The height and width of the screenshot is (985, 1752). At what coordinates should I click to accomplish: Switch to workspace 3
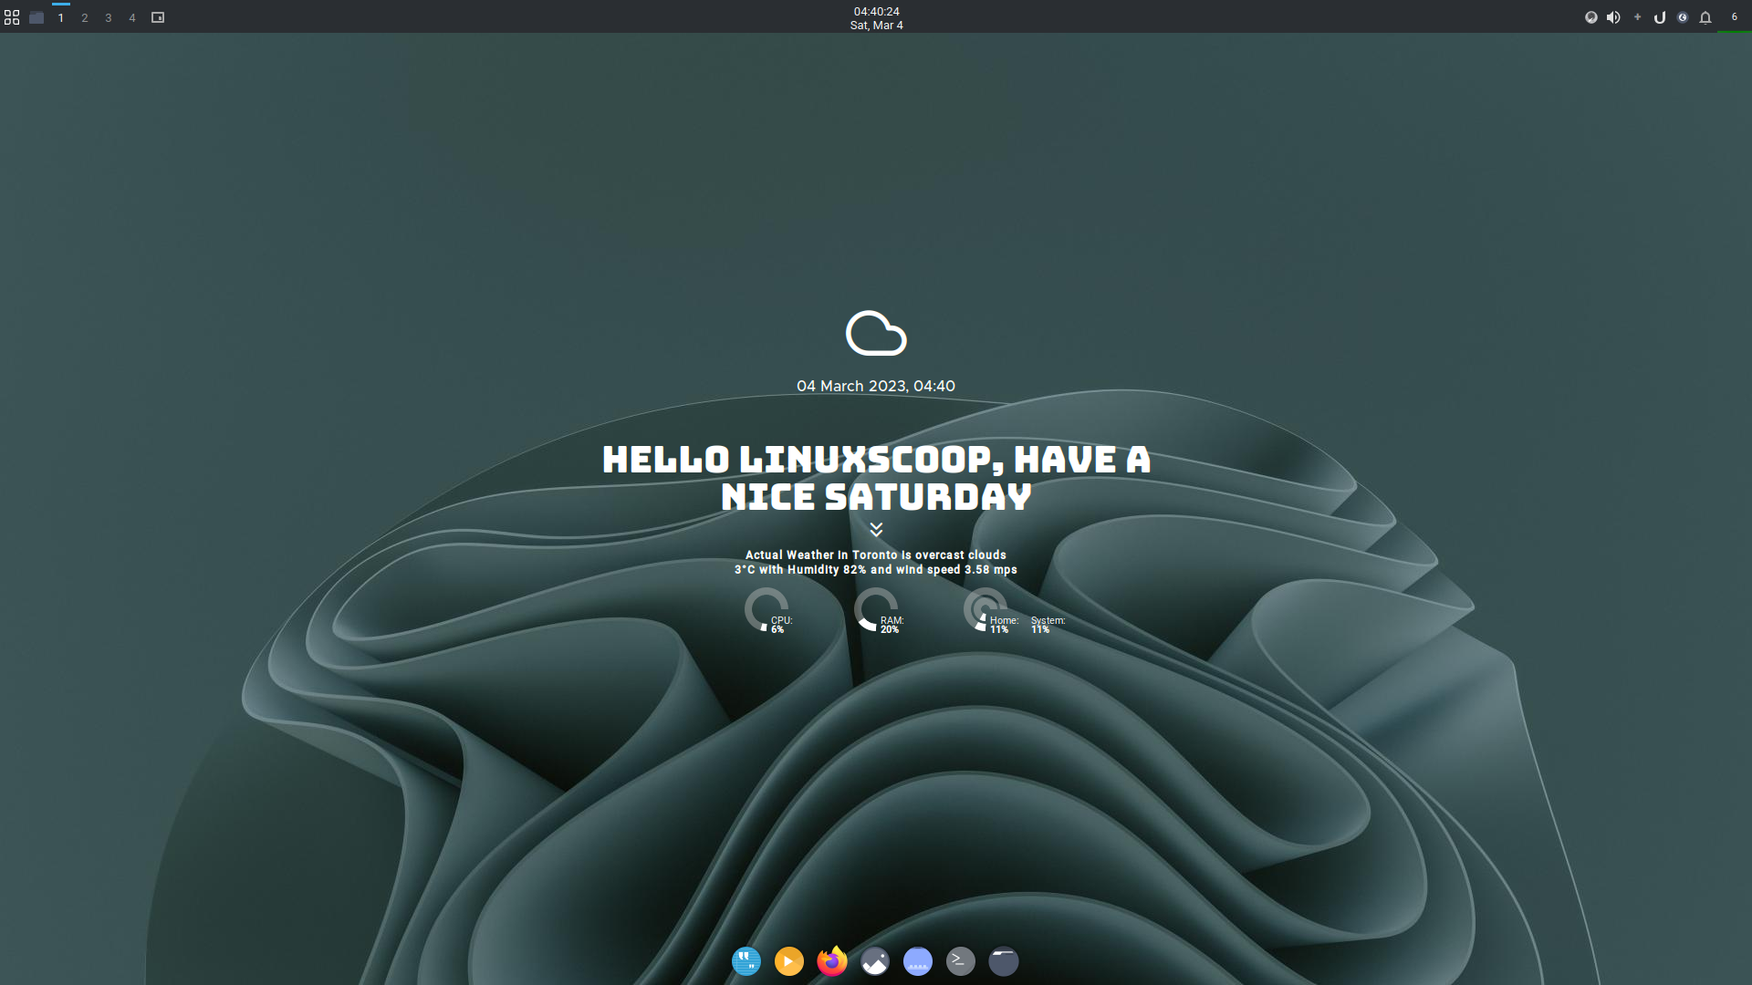tap(109, 17)
